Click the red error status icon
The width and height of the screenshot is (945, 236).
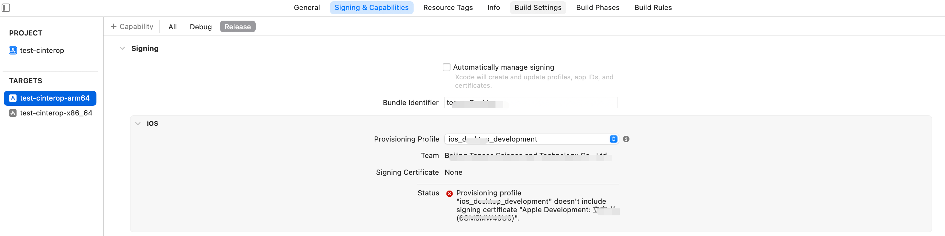pyautogui.click(x=450, y=194)
